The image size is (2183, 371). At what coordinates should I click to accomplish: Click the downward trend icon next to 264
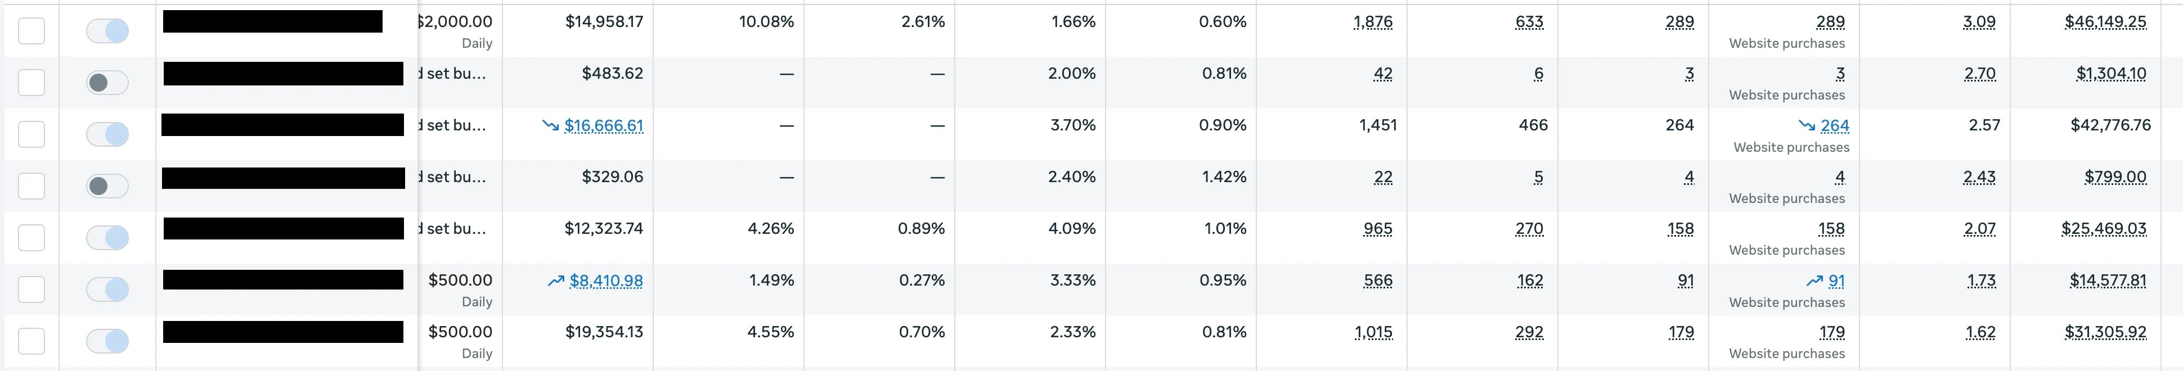(x=1807, y=125)
